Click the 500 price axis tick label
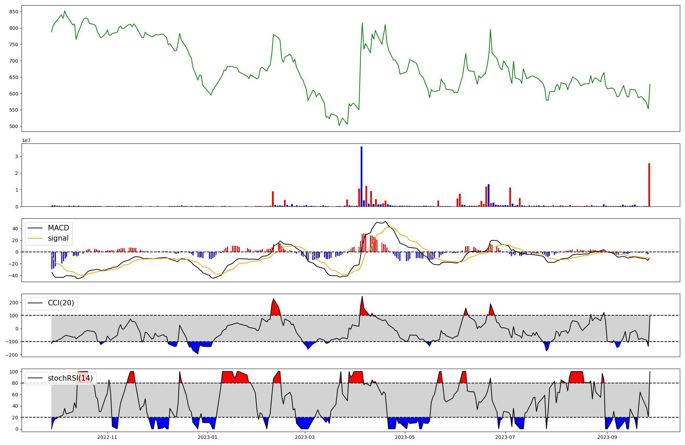 point(14,127)
